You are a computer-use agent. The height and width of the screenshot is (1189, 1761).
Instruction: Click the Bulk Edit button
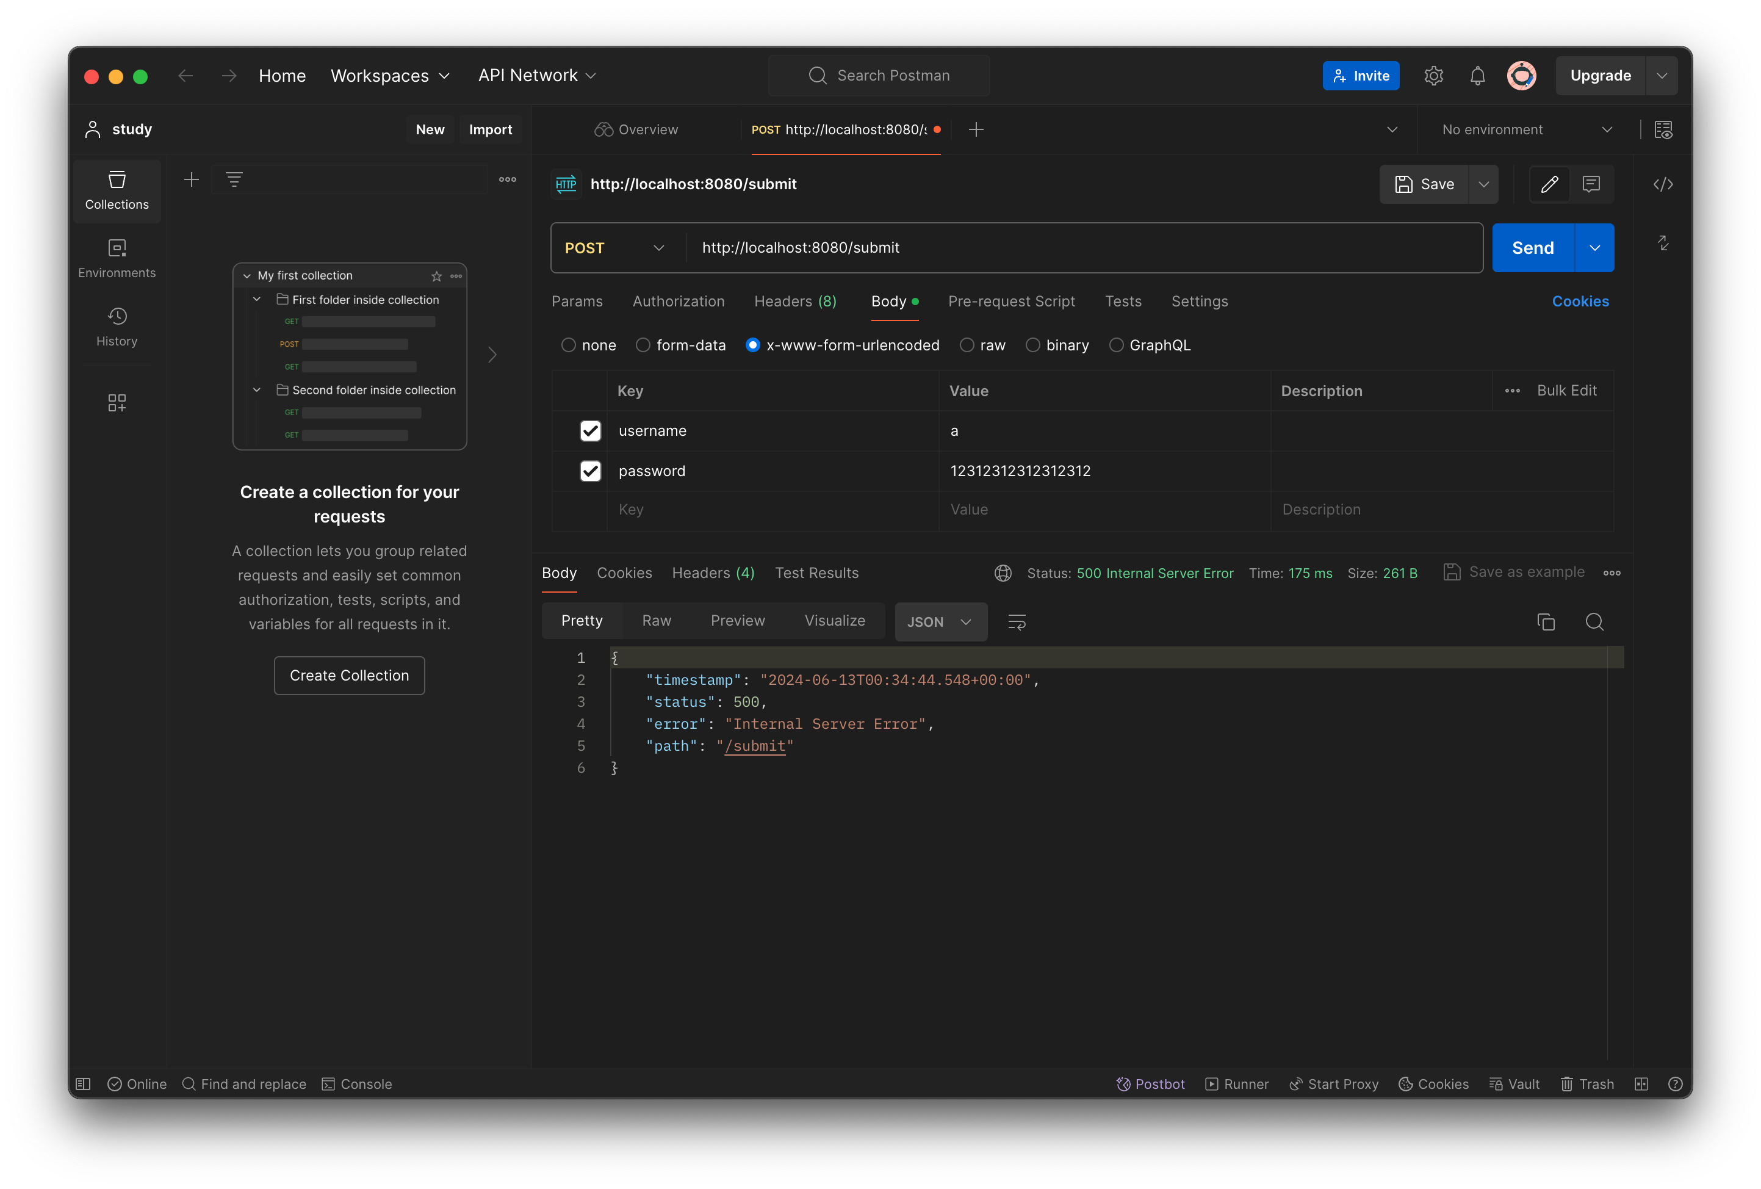click(1566, 390)
